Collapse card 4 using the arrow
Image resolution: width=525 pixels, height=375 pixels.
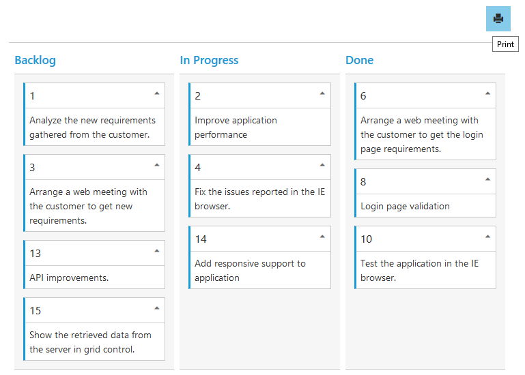[322, 165]
